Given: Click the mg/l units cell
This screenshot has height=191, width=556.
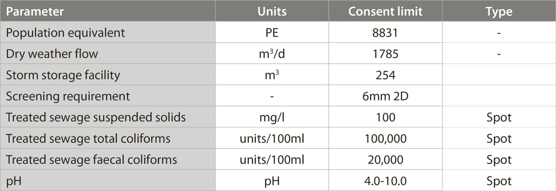Looking at the screenshot, I should coord(272,117).
